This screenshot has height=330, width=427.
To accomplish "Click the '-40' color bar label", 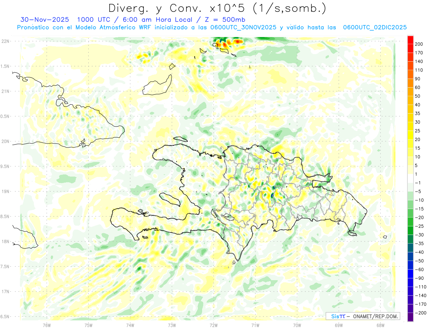I will pyautogui.click(x=420, y=252).
